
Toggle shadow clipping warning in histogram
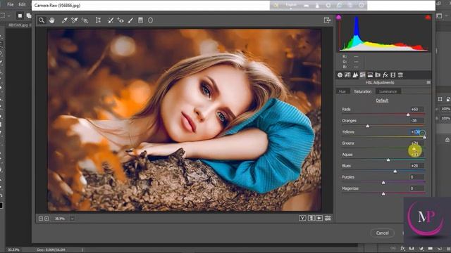(x=339, y=18)
